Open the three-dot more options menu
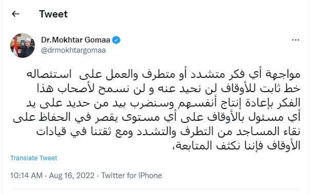The height and width of the screenshot is (194, 318). point(295,40)
